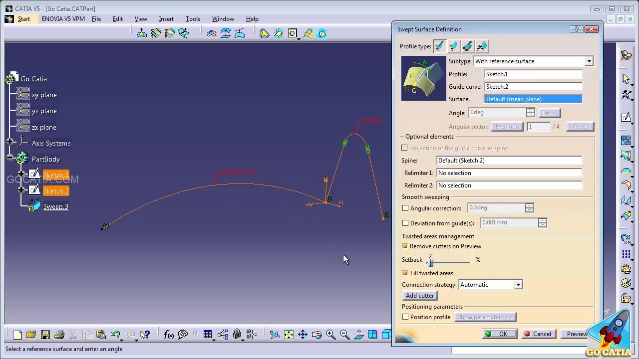Expand the Axis Systems node
This screenshot has height=359, width=639.
point(9,142)
